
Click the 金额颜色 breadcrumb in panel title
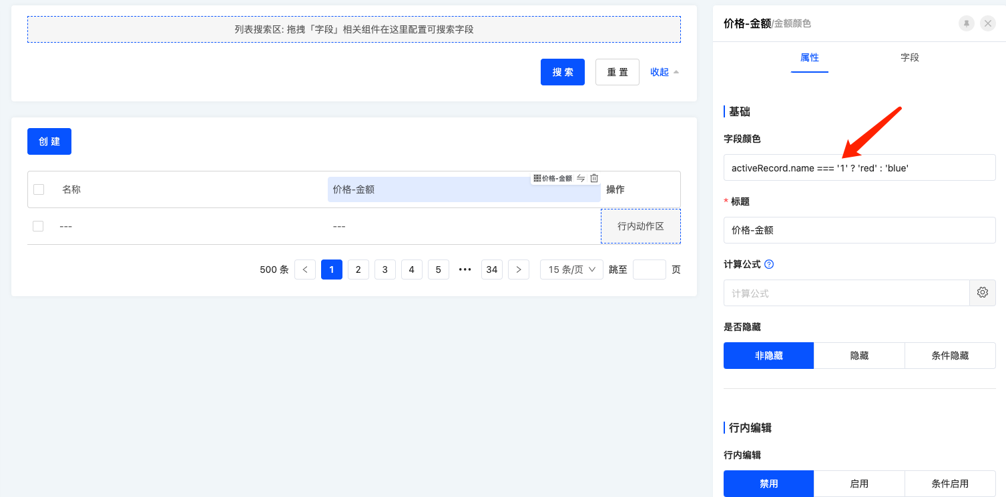point(793,23)
